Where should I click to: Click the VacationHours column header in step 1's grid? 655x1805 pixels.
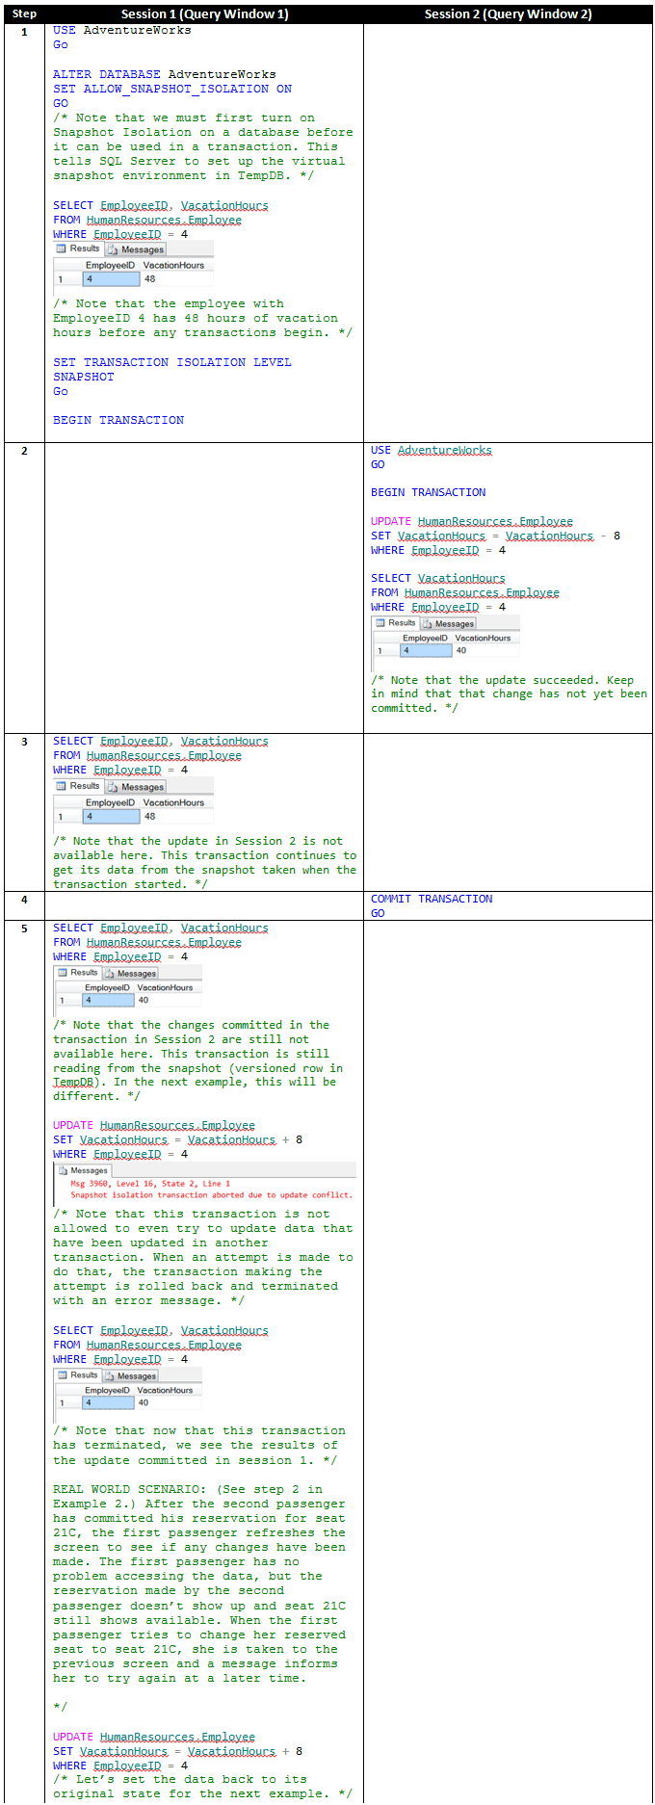[173, 265]
